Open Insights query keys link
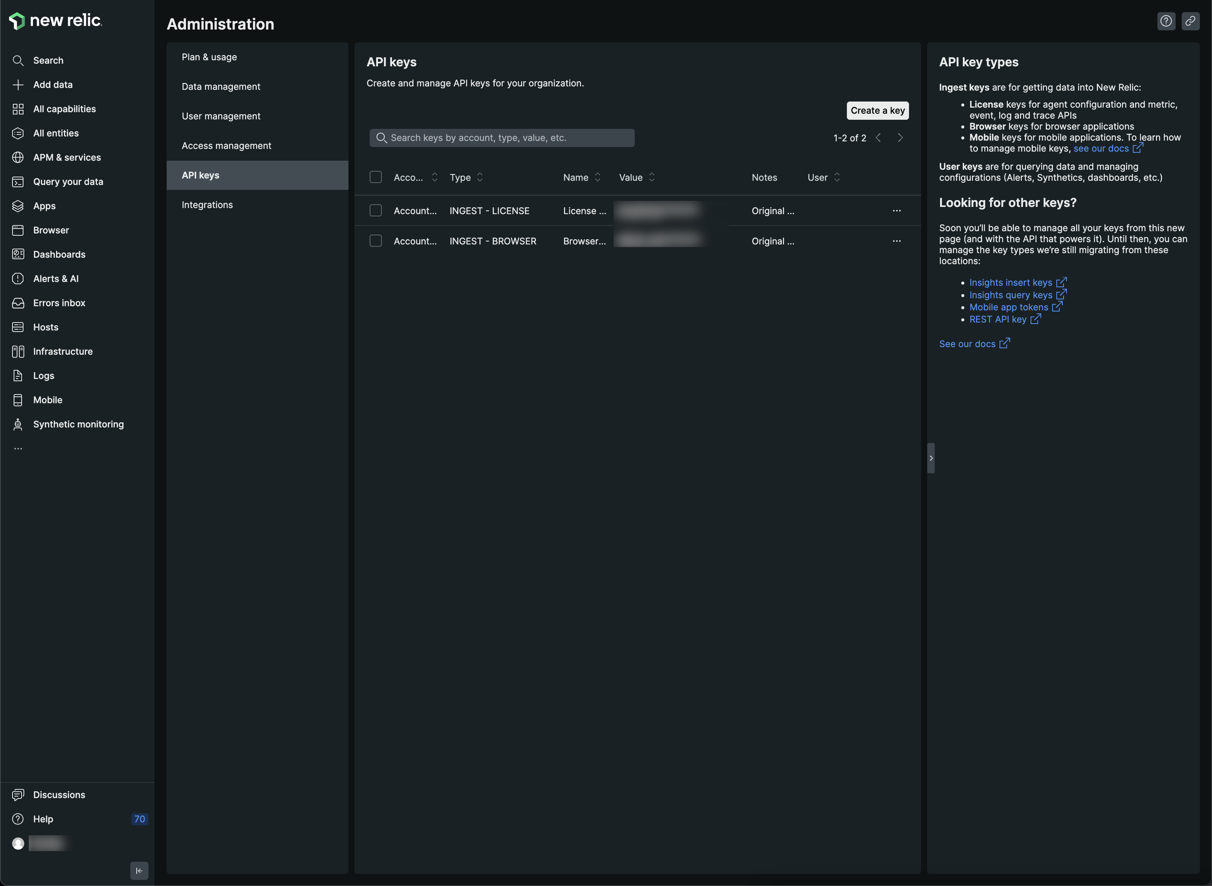1212x886 pixels. (x=1018, y=295)
